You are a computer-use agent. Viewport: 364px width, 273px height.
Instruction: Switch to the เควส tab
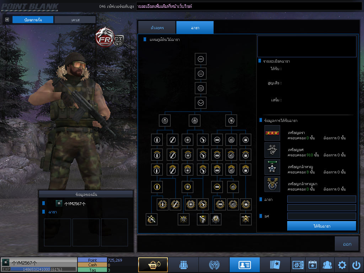point(75,20)
